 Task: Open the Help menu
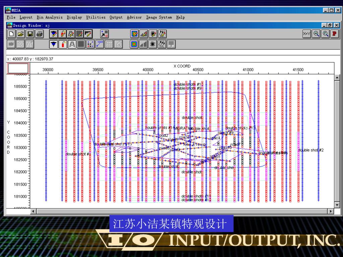[181, 17]
